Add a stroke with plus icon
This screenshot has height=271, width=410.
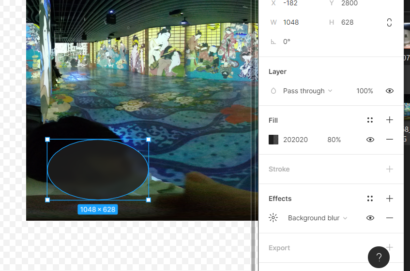(x=389, y=169)
